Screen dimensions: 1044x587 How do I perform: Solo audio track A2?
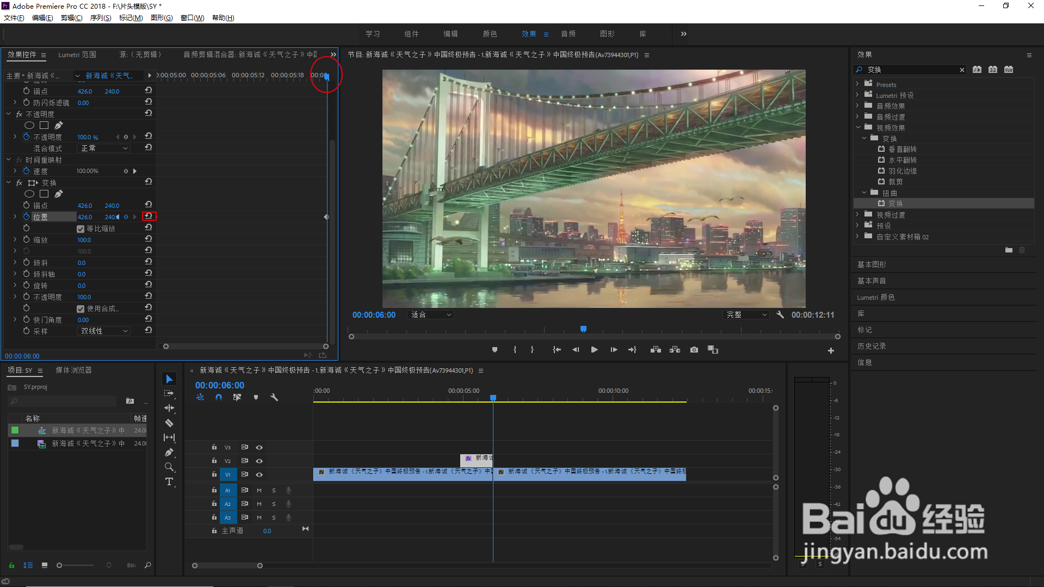point(274,504)
